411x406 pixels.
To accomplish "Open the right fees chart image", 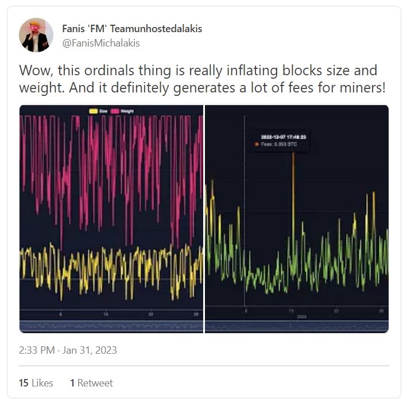I will coord(297,219).
